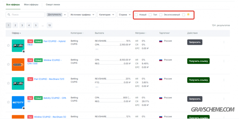Screen dimensions: 239x119
Task: Select page 1 in pagination
Action: click(x=8, y=25)
